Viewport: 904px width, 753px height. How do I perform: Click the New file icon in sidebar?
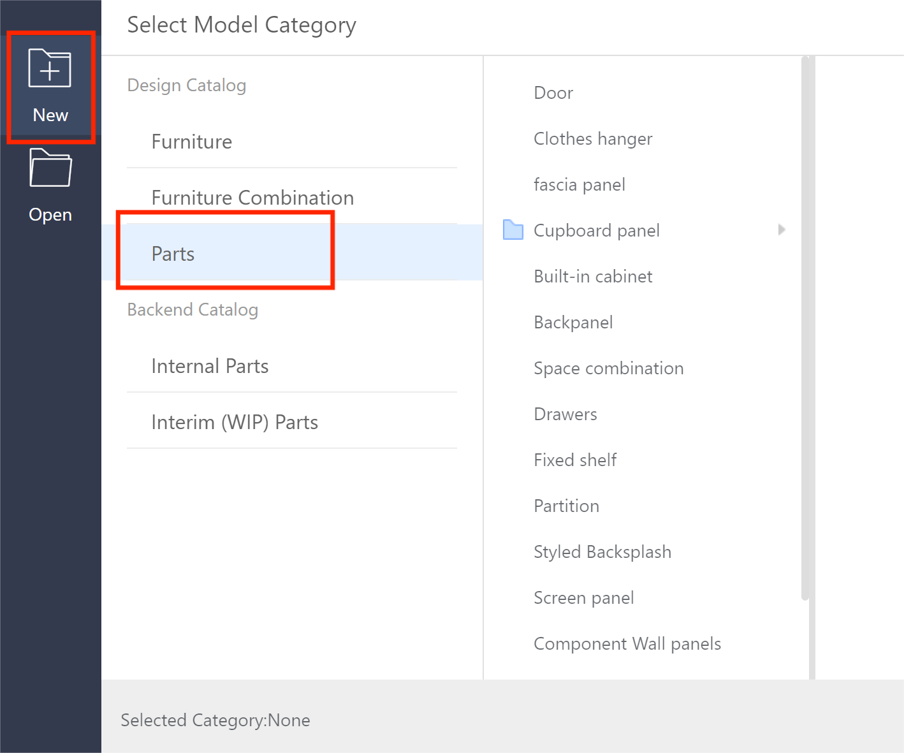[50, 68]
